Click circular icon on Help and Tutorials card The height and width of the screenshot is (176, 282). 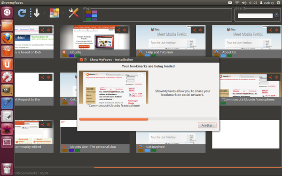200,30
